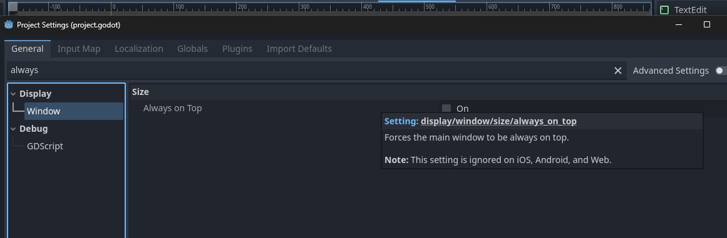Minimize the Project Settings window

coord(678,24)
